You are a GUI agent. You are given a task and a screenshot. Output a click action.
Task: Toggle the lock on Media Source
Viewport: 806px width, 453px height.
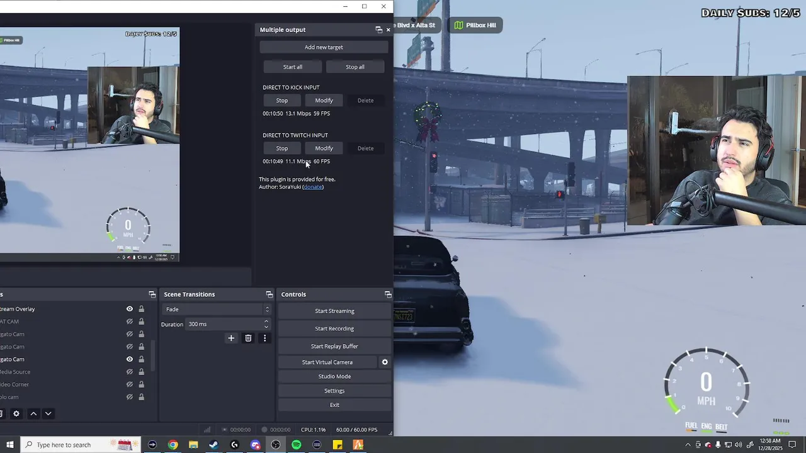(141, 372)
